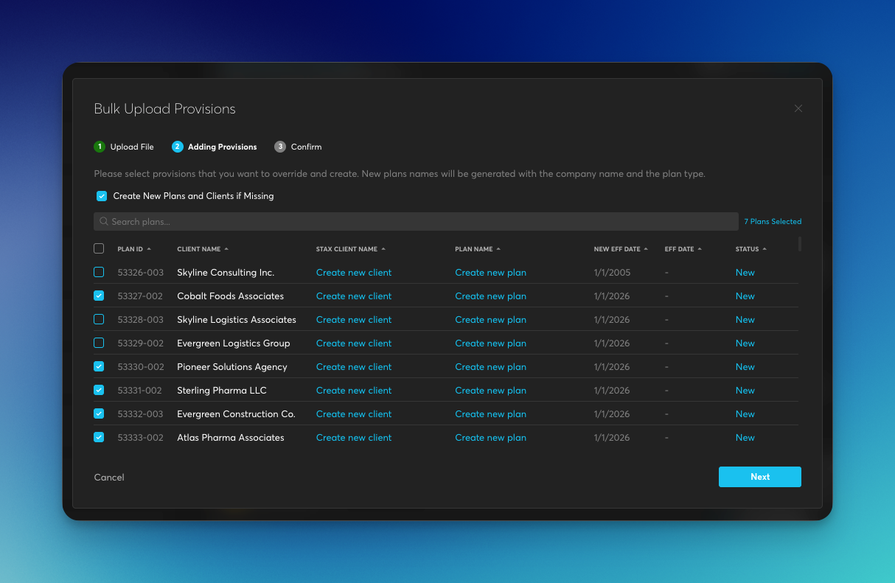Sort by Plan Name column
Image resolution: width=895 pixels, height=583 pixels.
click(x=478, y=249)
